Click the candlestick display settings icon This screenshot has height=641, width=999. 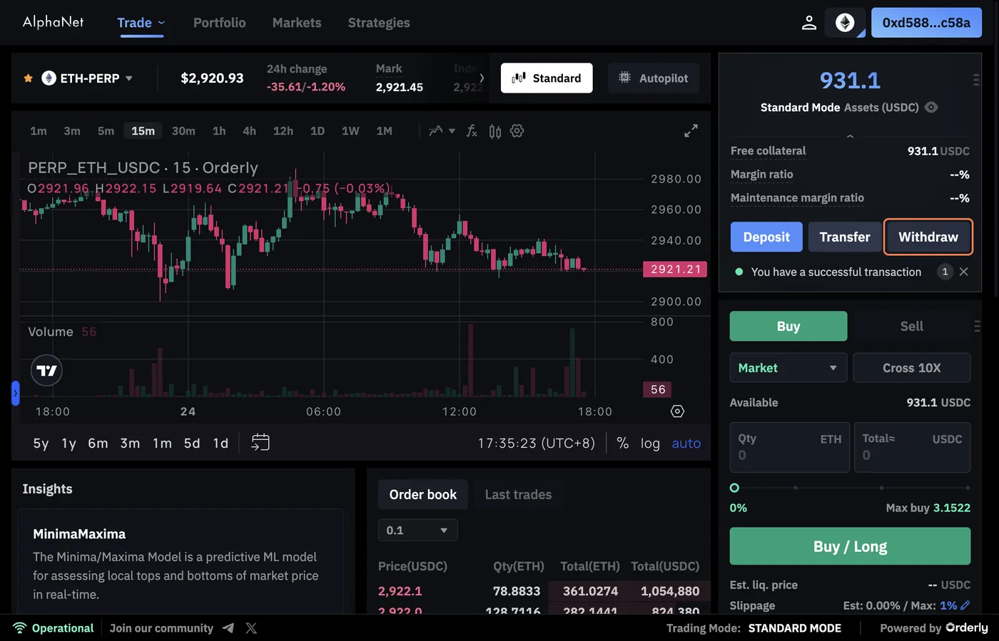click(x=495, y=131)
